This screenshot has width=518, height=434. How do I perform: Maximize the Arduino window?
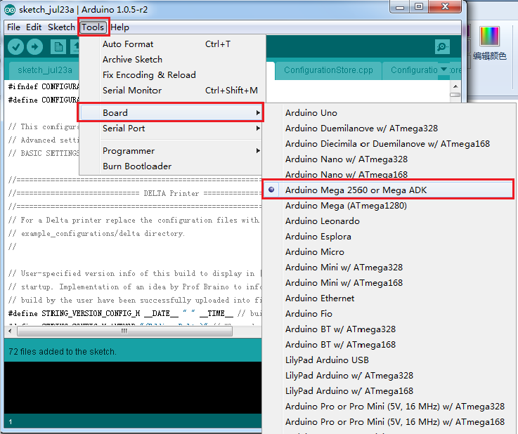pyautogui.click(x=419, y=7)
